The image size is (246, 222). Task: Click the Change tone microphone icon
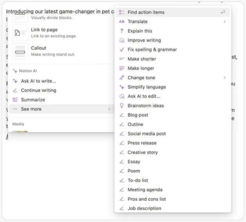[x=121, y=78]
